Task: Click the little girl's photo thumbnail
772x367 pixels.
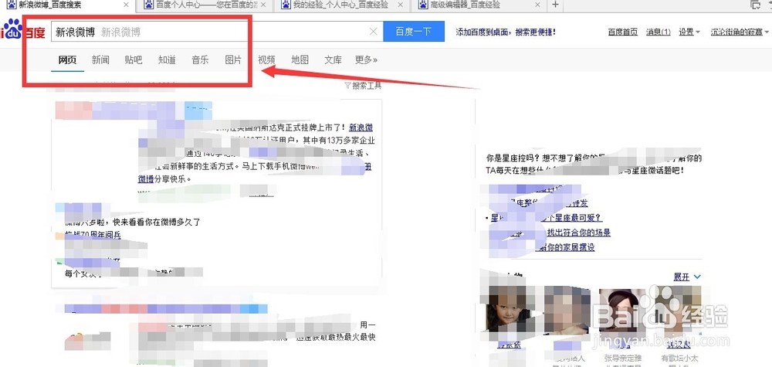Action: coord(508,310)
